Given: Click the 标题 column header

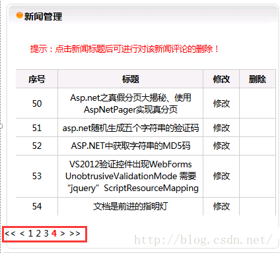Looking at the screenshot, I should coord(131,79).
